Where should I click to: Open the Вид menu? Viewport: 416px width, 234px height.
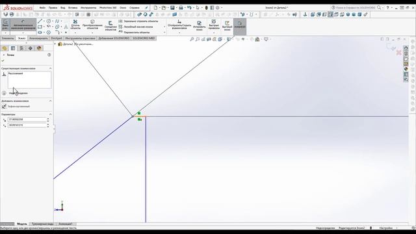point(62,8)
